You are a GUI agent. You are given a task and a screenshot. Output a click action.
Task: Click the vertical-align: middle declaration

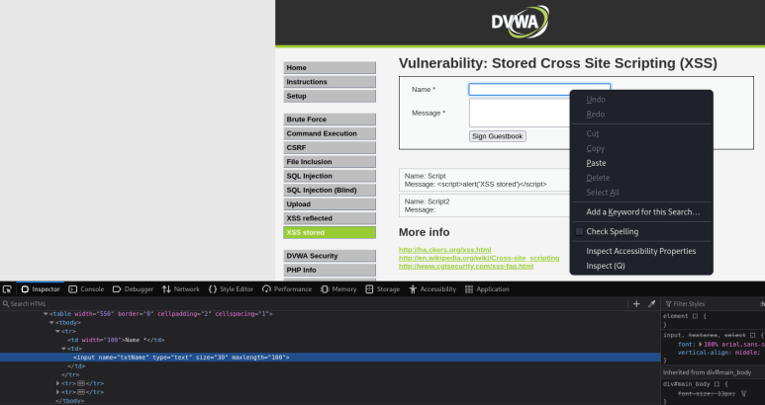718,353
